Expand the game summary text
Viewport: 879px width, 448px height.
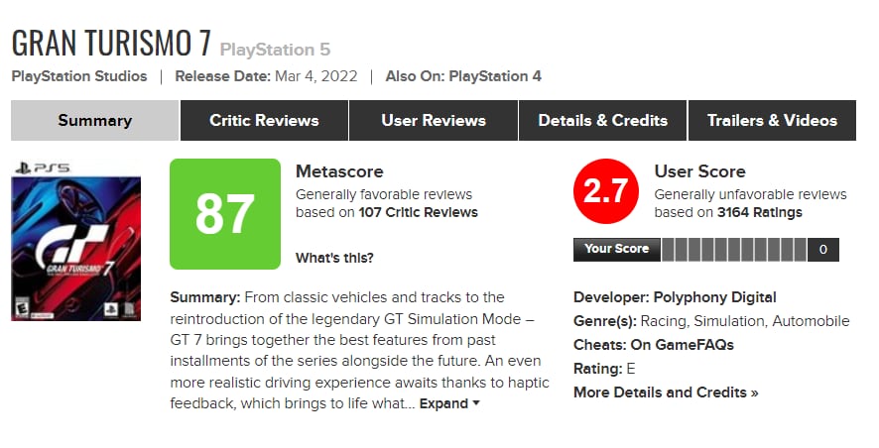click(449, 404)
